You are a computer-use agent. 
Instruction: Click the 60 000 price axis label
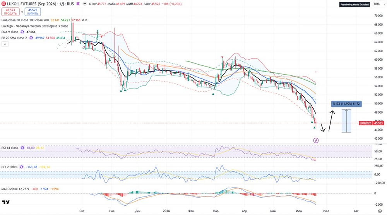378,60
